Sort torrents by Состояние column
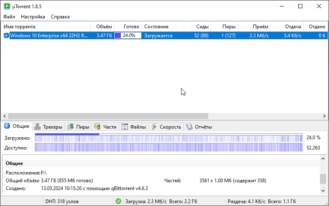The image size is (329, 206). 163,27
